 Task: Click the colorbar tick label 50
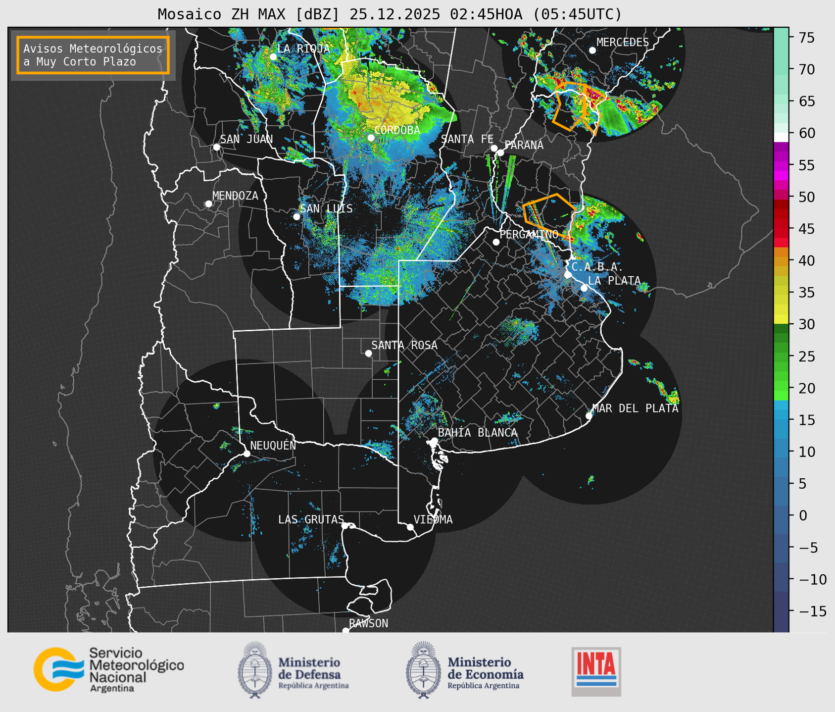click(x=806, y=197)
